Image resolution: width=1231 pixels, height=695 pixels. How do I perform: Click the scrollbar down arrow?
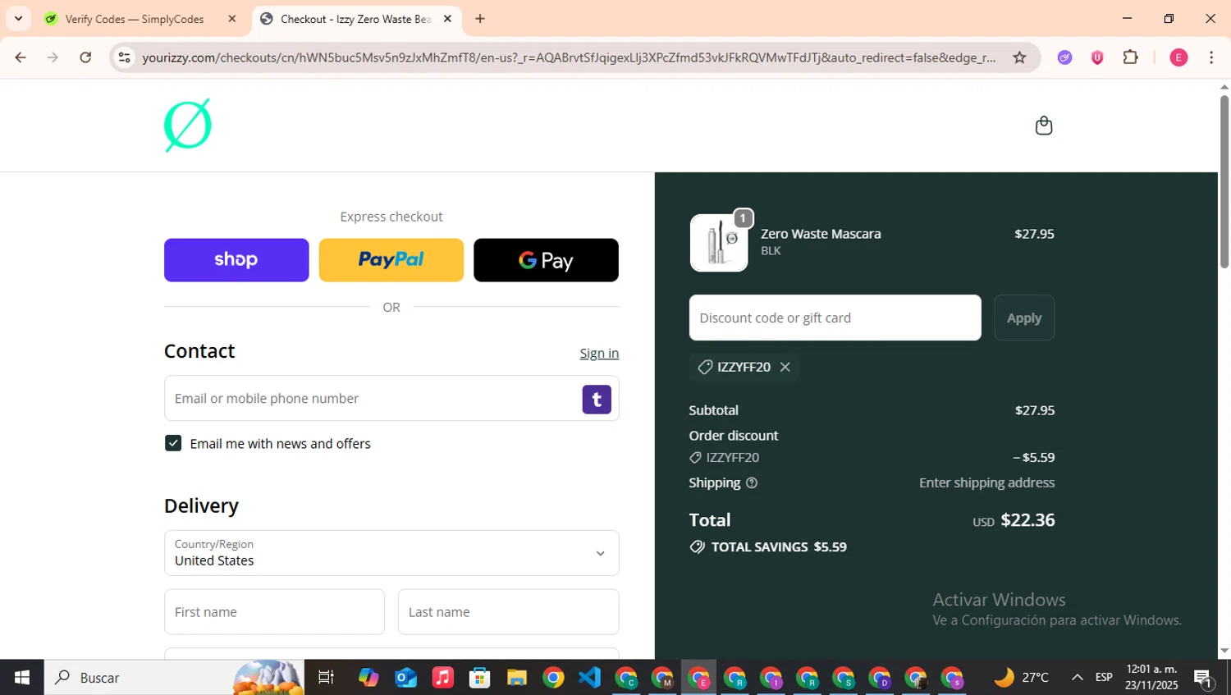tap(1224, 651)
